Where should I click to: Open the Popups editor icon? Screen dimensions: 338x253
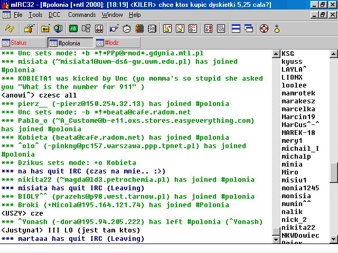(86, 28)
